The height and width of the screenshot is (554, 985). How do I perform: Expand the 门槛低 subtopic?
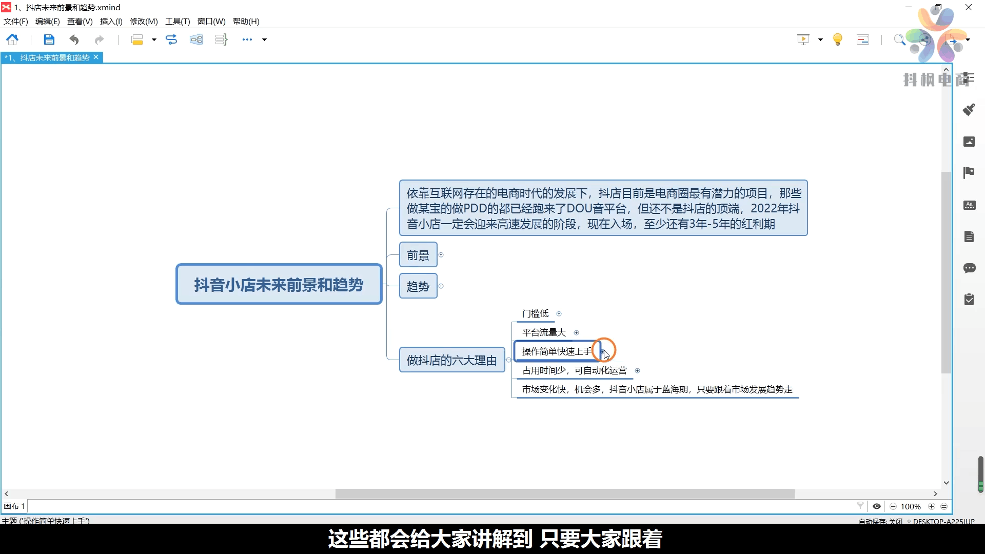click(559, 314)
